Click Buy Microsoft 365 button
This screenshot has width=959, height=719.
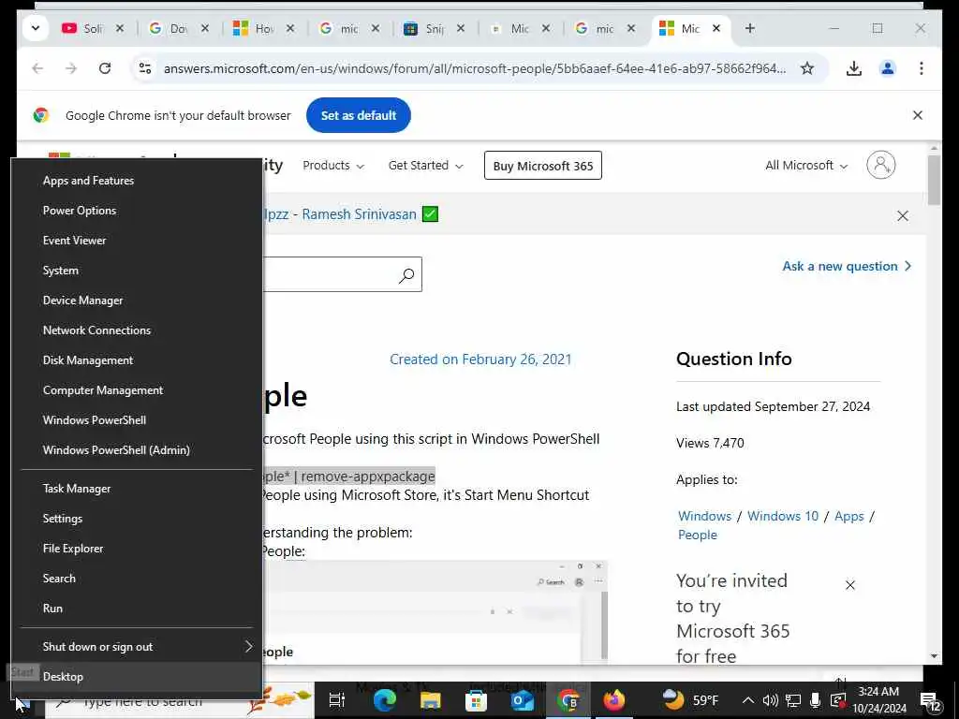[x=543, y=166]
